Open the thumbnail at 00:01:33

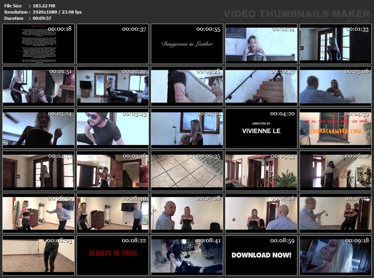[x=336, y=44]
